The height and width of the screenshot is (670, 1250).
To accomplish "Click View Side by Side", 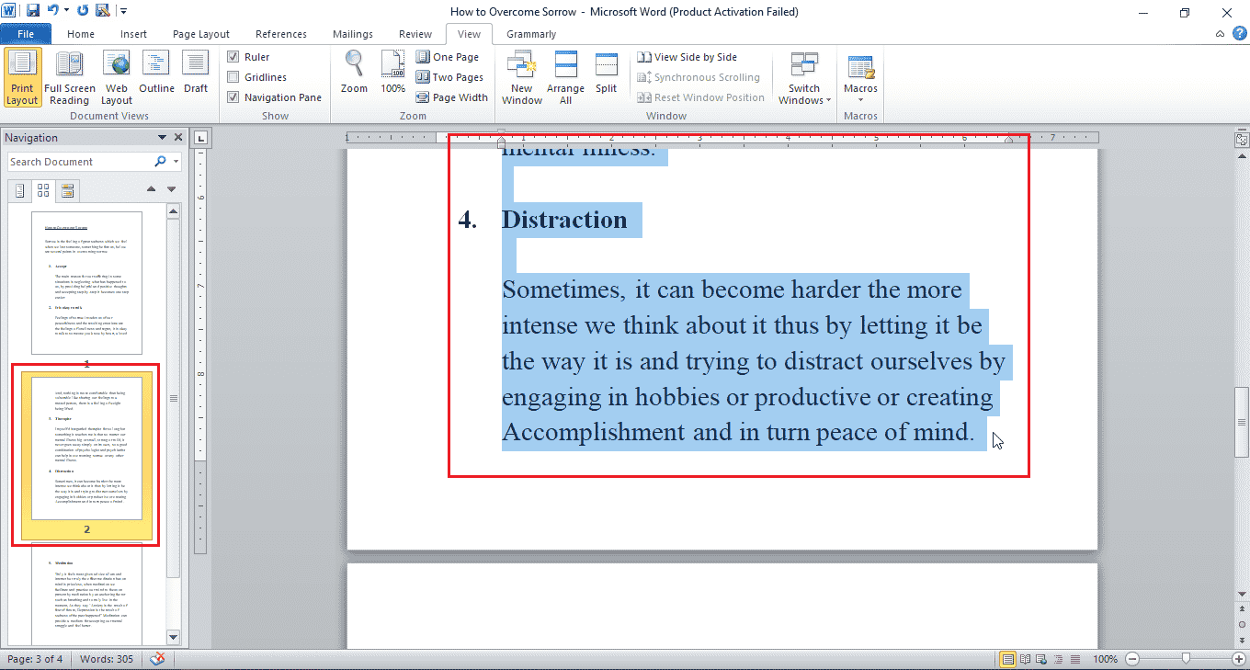I will point(687,57).
